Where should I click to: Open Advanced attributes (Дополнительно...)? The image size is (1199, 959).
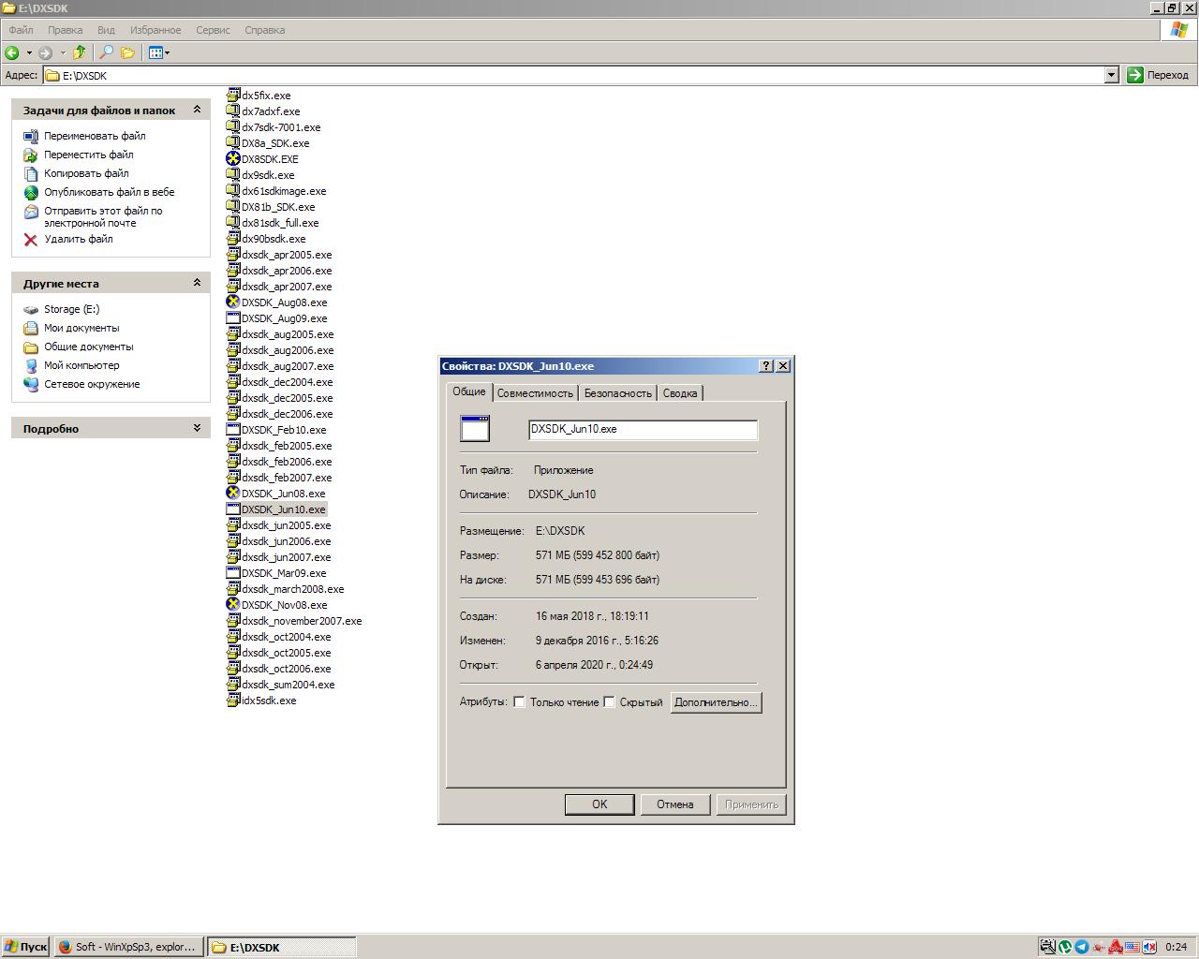(x=717, y=702)
